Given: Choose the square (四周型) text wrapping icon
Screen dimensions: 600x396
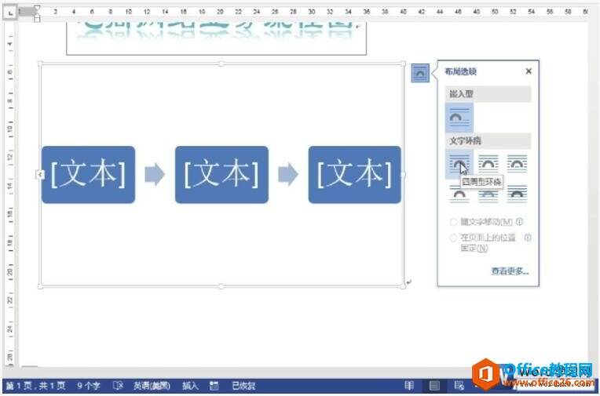Looking at the screenshot, I should pos(459,164).
